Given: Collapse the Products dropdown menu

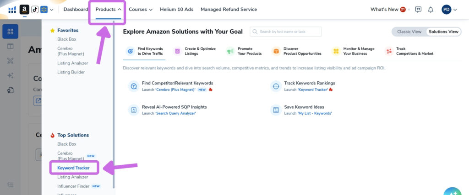Looking at the screenshot, I should point(108,10).
